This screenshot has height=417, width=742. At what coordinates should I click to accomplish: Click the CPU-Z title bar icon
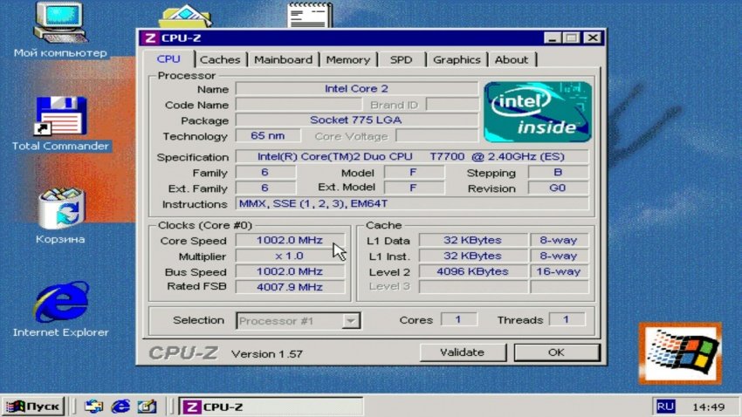click(x=150, y=38)
